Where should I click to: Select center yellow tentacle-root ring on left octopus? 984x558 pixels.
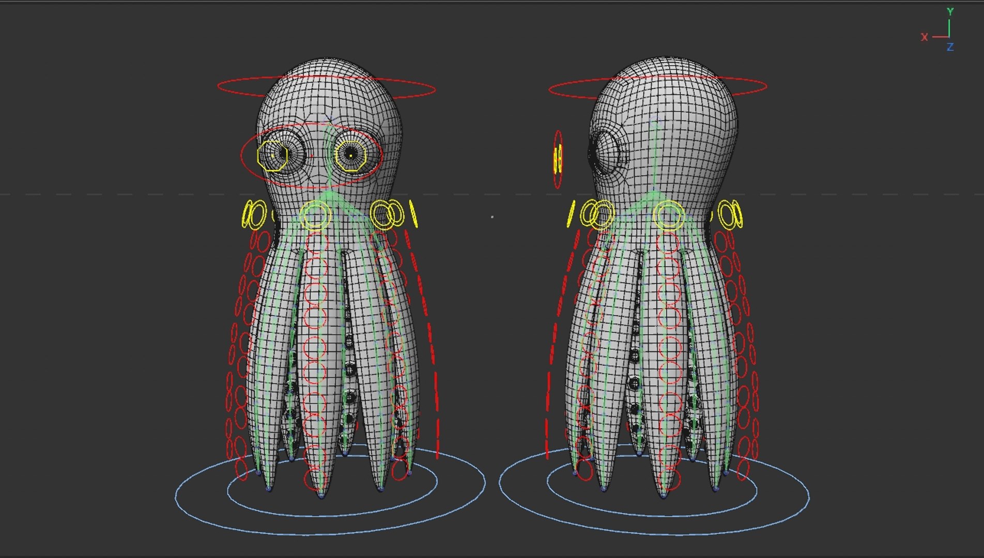[x=315, y=215]
